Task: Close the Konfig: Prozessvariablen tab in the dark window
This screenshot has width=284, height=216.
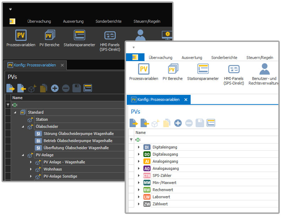Action: tap(62, 65)
